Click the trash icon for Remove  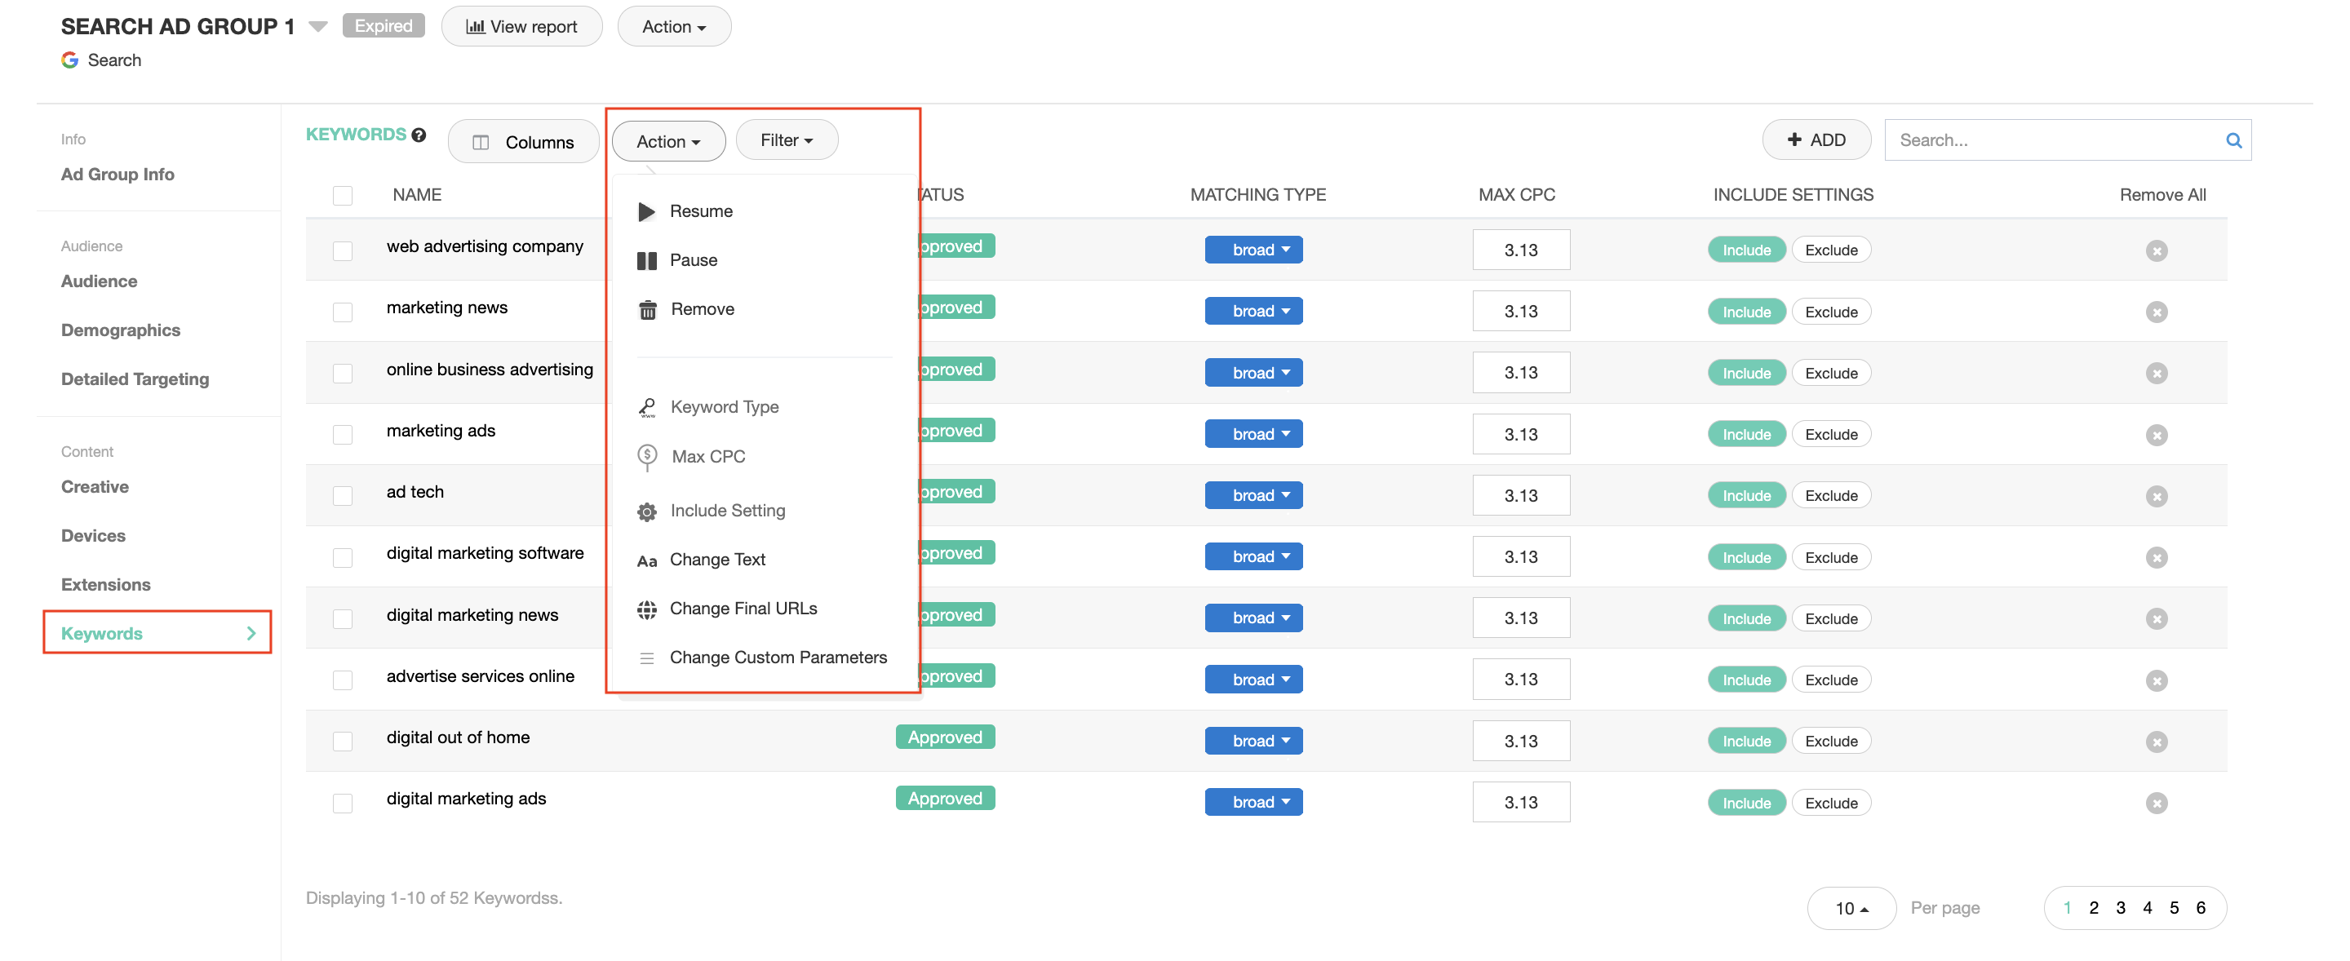647,310
